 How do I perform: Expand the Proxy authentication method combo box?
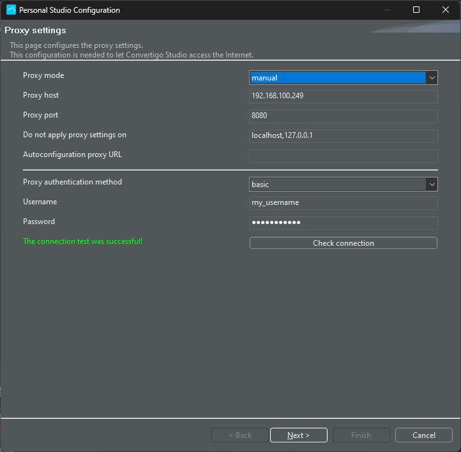pyautogui.click(x=343, y=185)
